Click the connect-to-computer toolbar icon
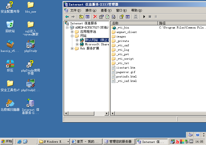Viewport: 206px width, 145px height. [136, 17]
